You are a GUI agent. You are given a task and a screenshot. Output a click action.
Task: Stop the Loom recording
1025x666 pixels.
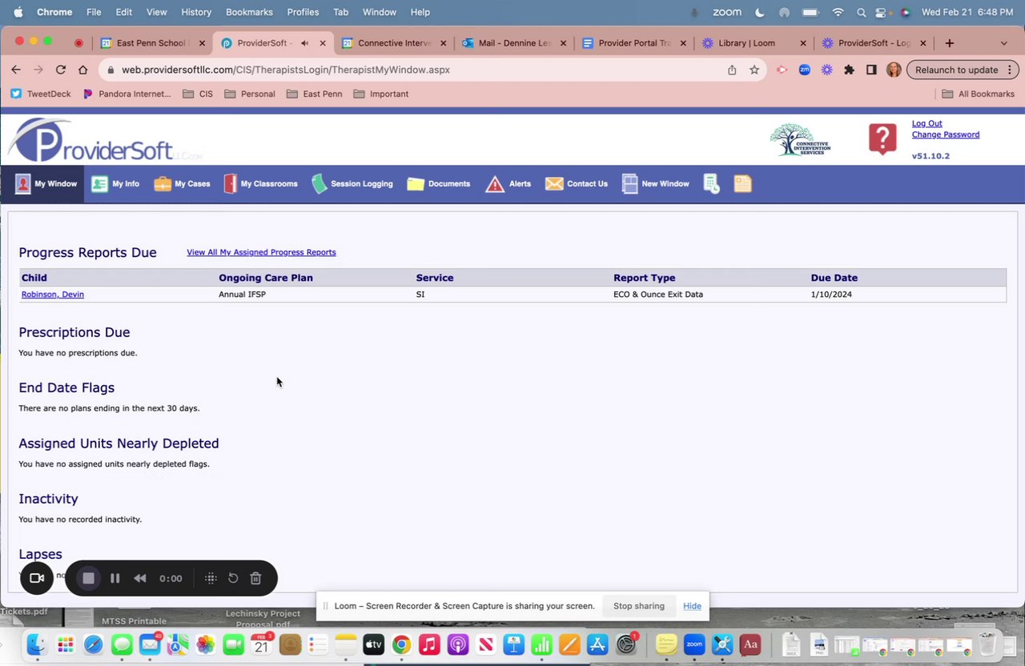coord(88,578)
